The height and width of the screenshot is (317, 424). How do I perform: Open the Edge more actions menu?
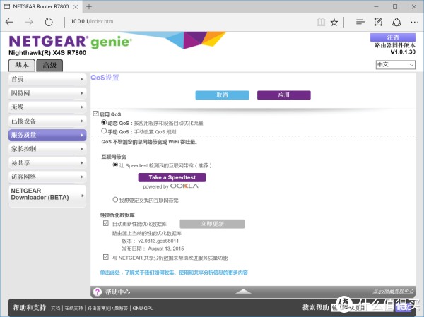click(x=412, y=21)
